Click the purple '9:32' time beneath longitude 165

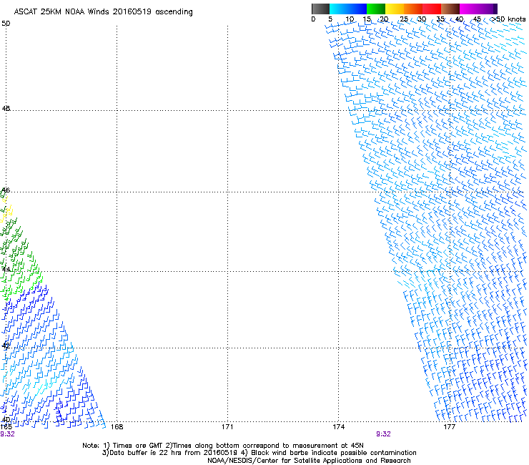pyautogui.click(x=7, y=434)
